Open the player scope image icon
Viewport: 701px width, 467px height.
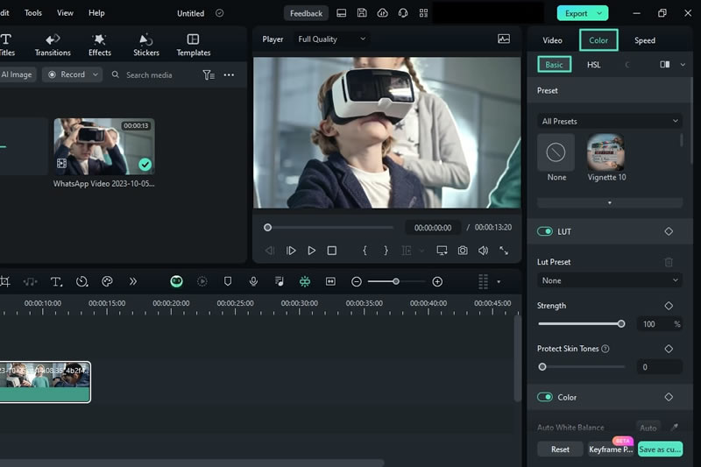tap(504, 39)
